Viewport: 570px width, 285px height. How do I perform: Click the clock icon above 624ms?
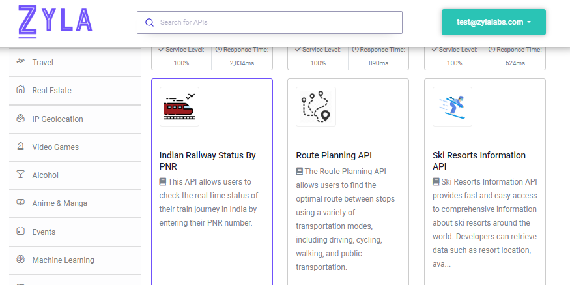[492, 49]
